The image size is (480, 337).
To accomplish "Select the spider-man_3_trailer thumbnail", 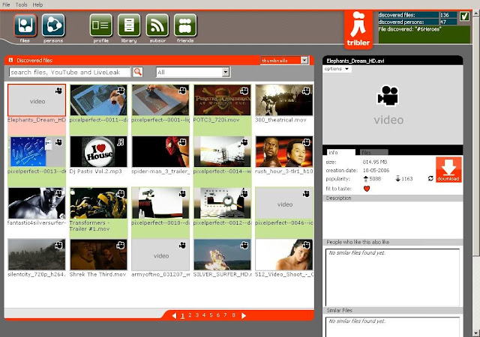I will coord(160,152).
